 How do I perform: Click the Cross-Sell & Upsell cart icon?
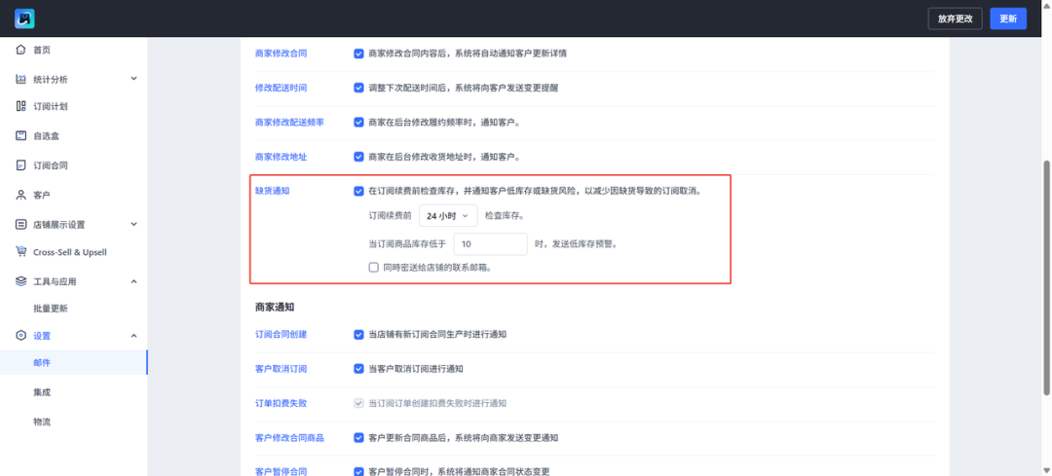tap(20, 252)
